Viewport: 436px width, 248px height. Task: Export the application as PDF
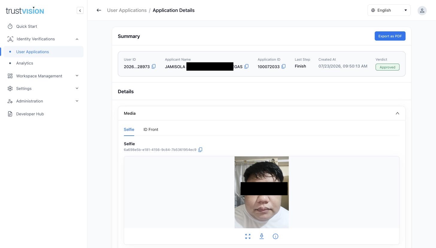pyautogui.click(x=390, y=36)
